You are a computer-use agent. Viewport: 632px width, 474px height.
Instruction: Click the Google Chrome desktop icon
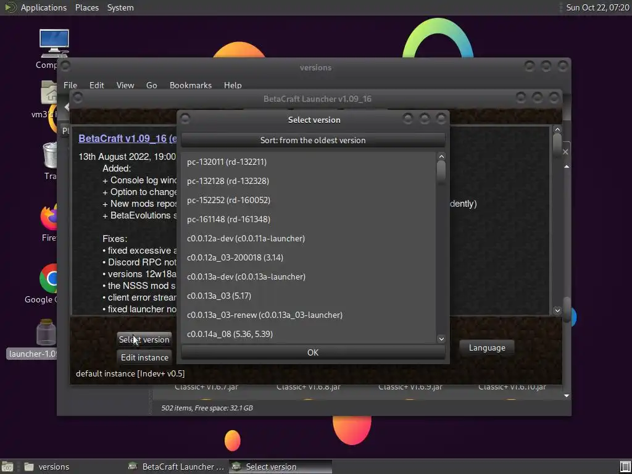tap(48, 278)
